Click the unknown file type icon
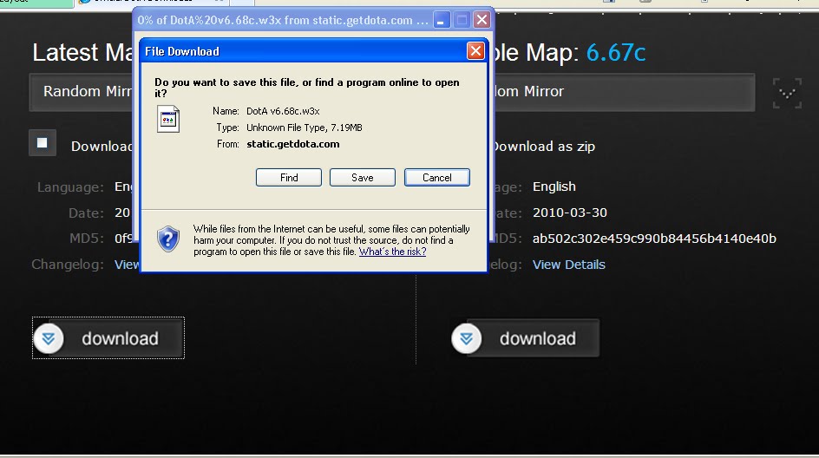 coord(168,119)
